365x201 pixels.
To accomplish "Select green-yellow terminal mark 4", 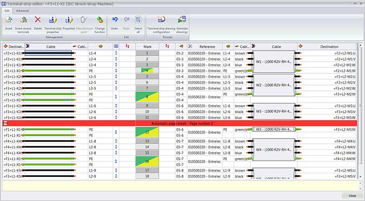I will tap(147, 71).
